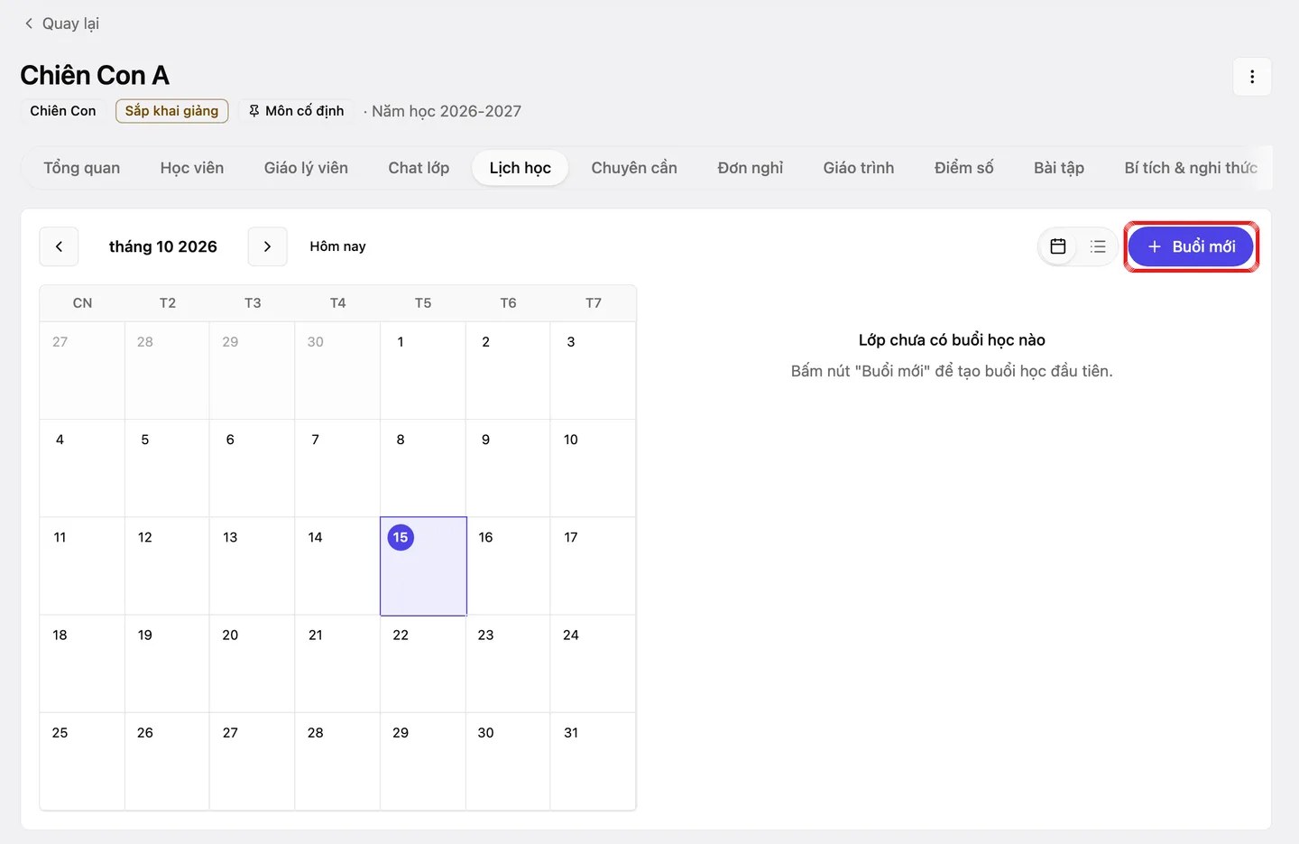The image size is (1299, 844).
Task: Select October 1 in the calendar
Action: pos(423,371)
